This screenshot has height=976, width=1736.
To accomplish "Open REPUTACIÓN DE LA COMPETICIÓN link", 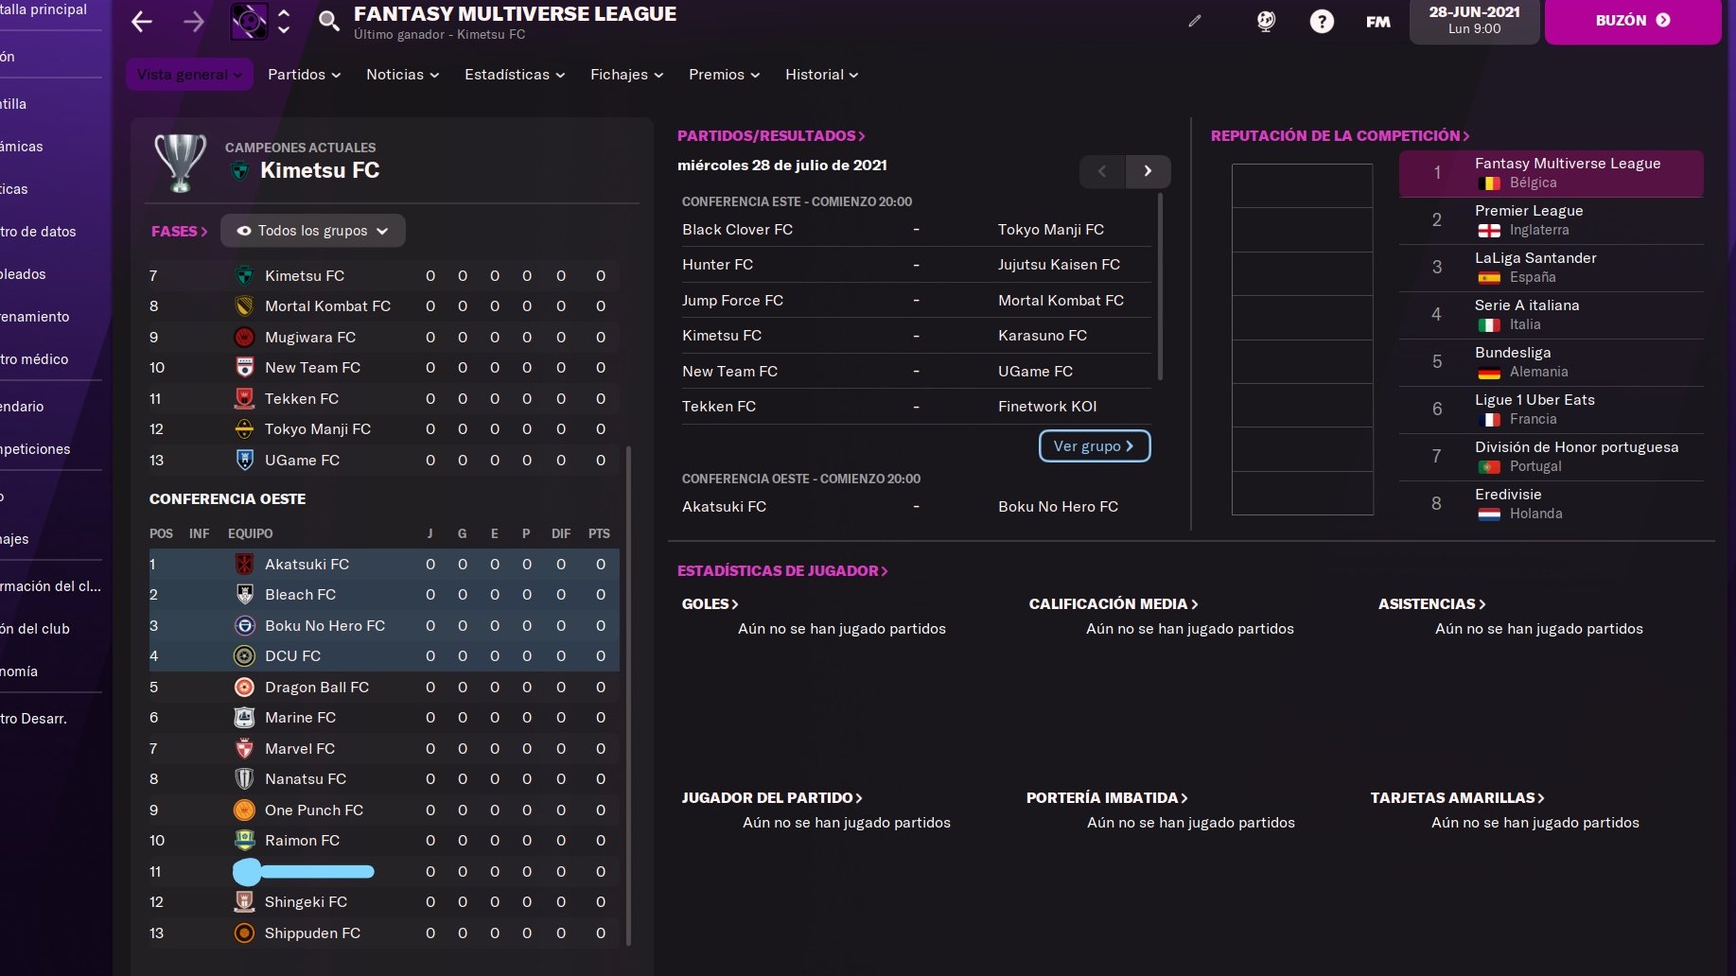I will point(1341,136).
